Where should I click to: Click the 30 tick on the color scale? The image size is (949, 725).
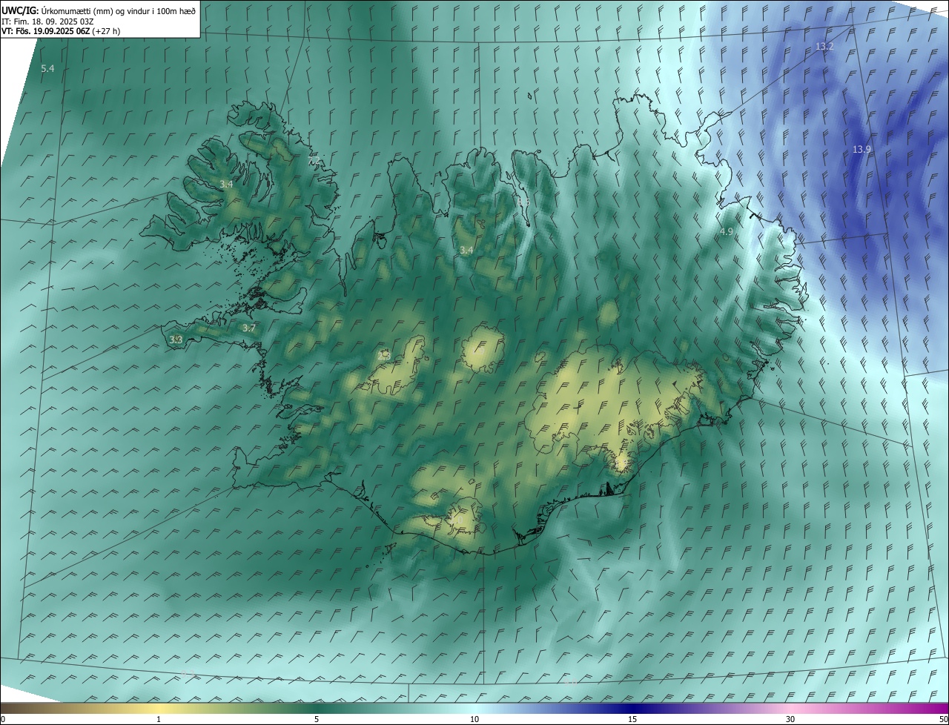pos(790,719)
